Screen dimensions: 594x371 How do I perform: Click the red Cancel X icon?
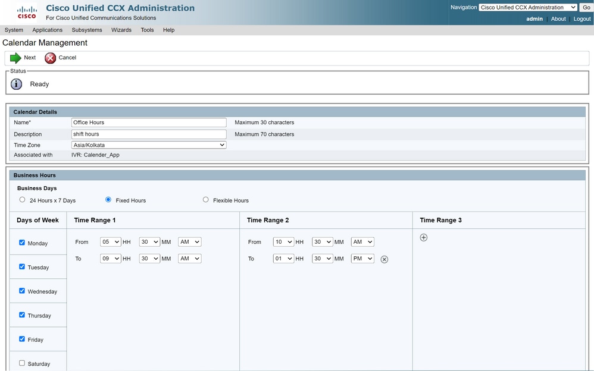coord(50,58)
